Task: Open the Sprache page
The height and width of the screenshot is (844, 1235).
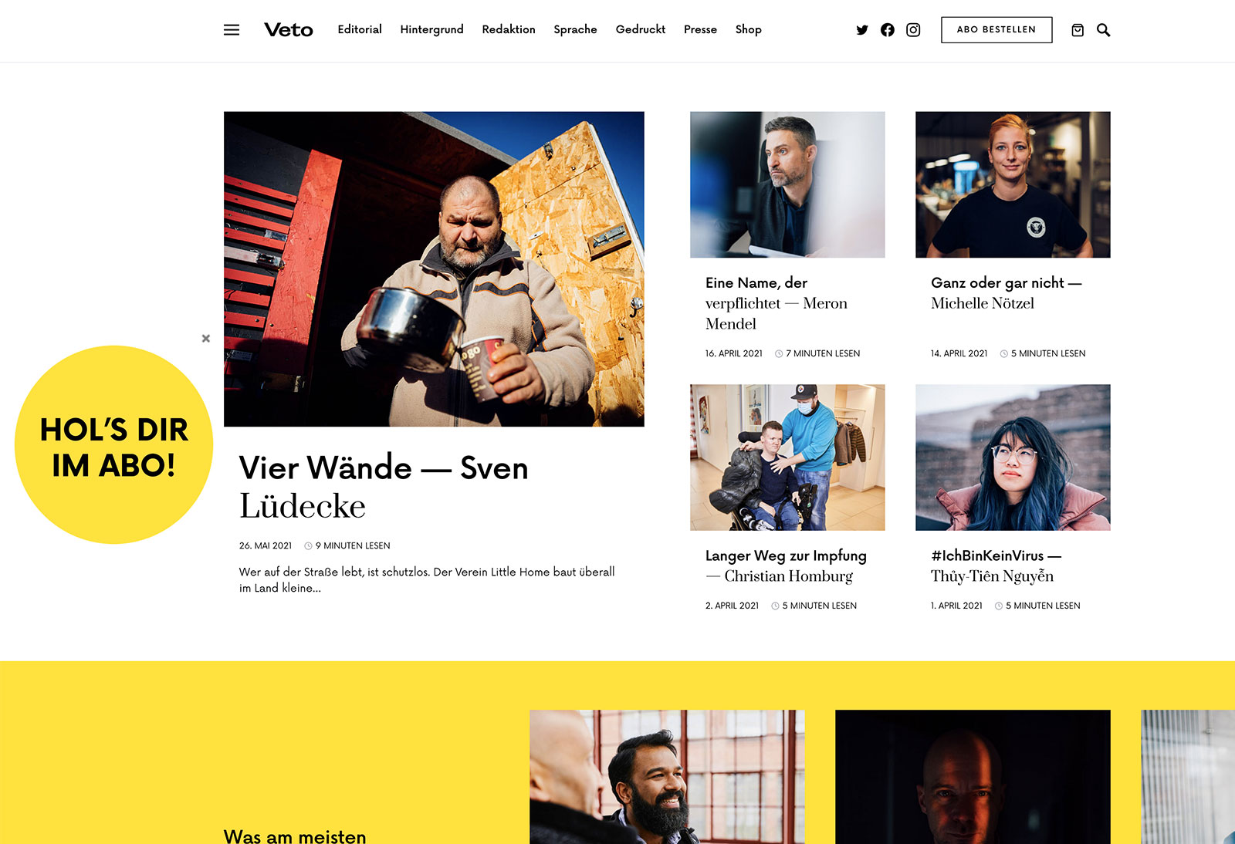Action: (x=575, y=29)
